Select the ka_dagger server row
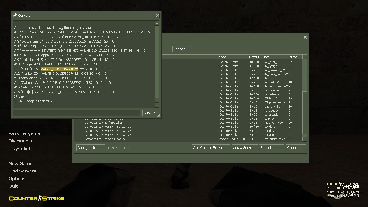 (x=232, y=111)
